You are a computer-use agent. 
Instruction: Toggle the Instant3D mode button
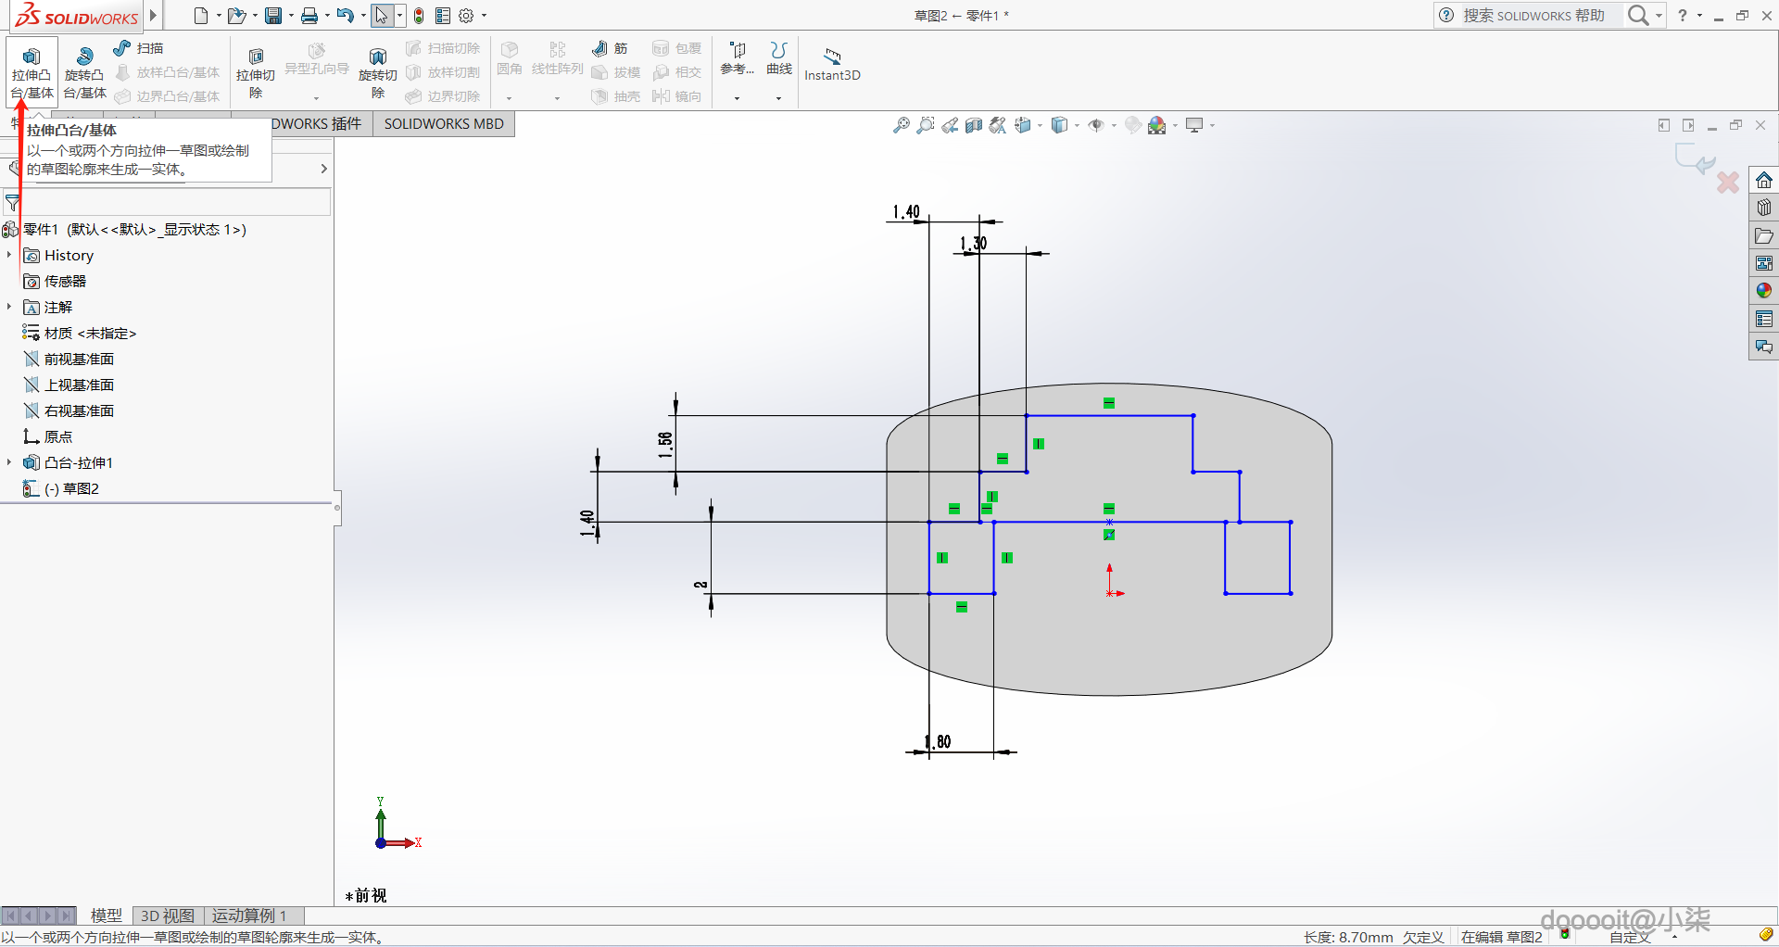832,65
